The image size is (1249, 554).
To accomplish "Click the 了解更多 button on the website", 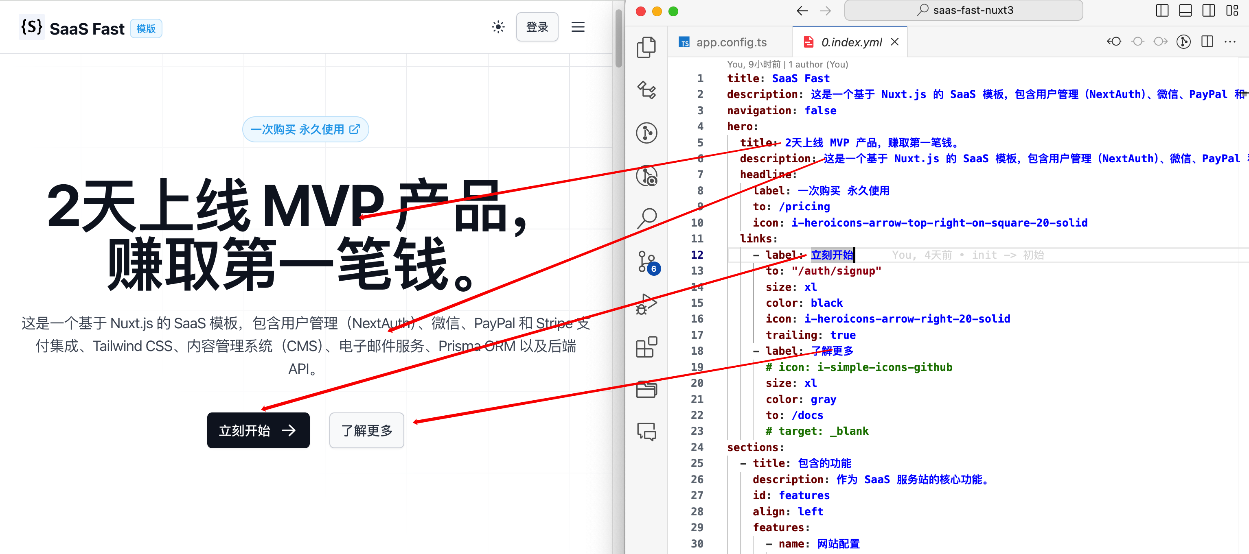I will (x=366, y=430).
